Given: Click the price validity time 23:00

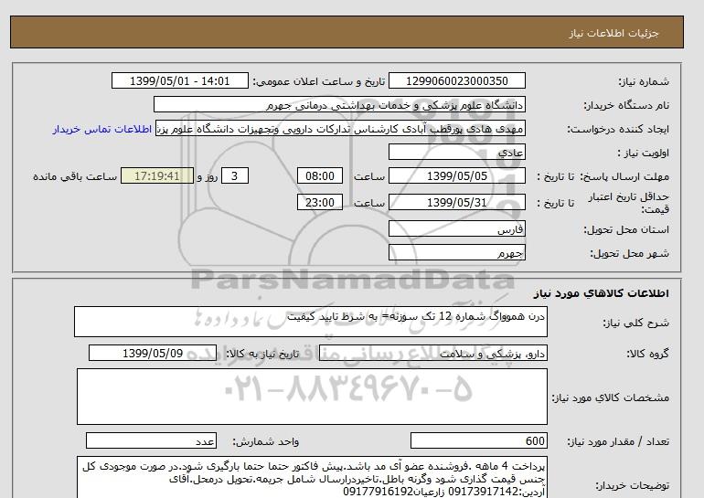Looking at the screenshot, I should pyautogui.click(x=320, y=202).
